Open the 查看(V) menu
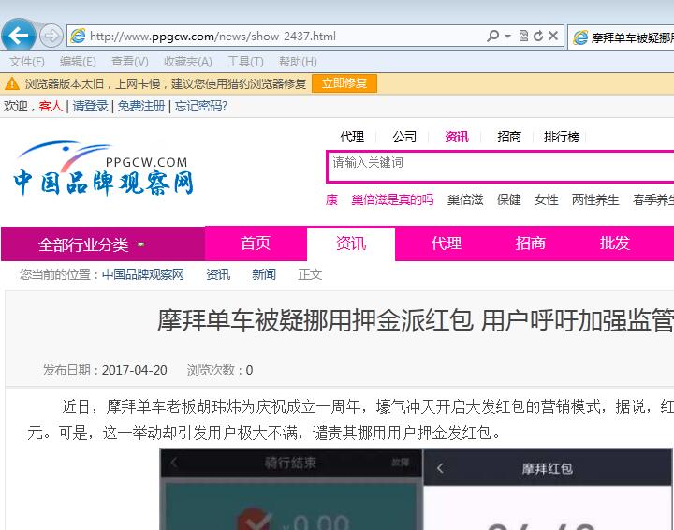674x530 pixels. [x=130, y=62]
